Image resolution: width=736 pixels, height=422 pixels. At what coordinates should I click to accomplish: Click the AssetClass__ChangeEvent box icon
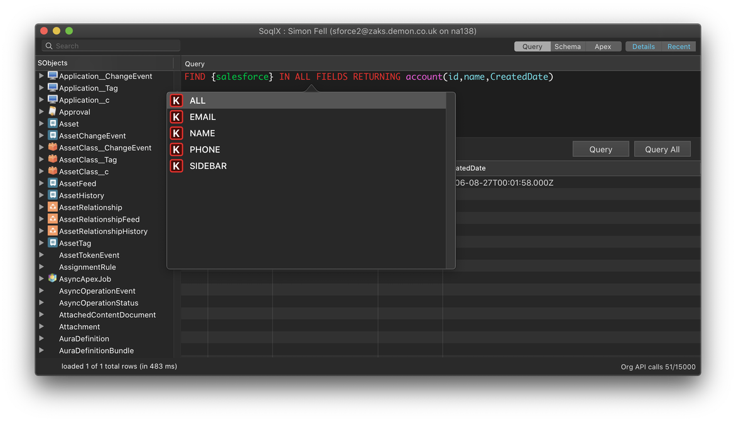point(53,148)
